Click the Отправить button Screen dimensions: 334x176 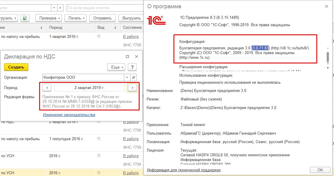tap(102, 18)
